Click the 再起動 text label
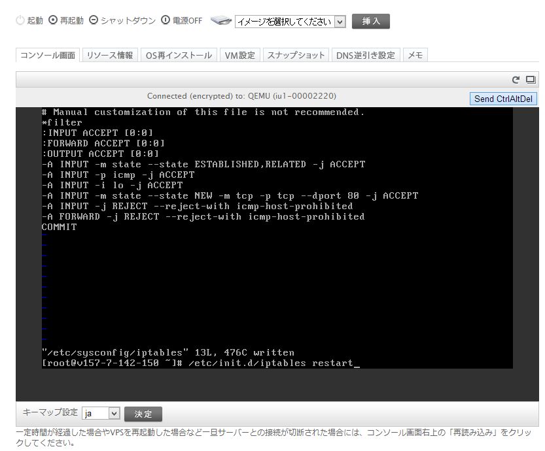The width and height of the screenshot is (545, 451). pos(71,20)
